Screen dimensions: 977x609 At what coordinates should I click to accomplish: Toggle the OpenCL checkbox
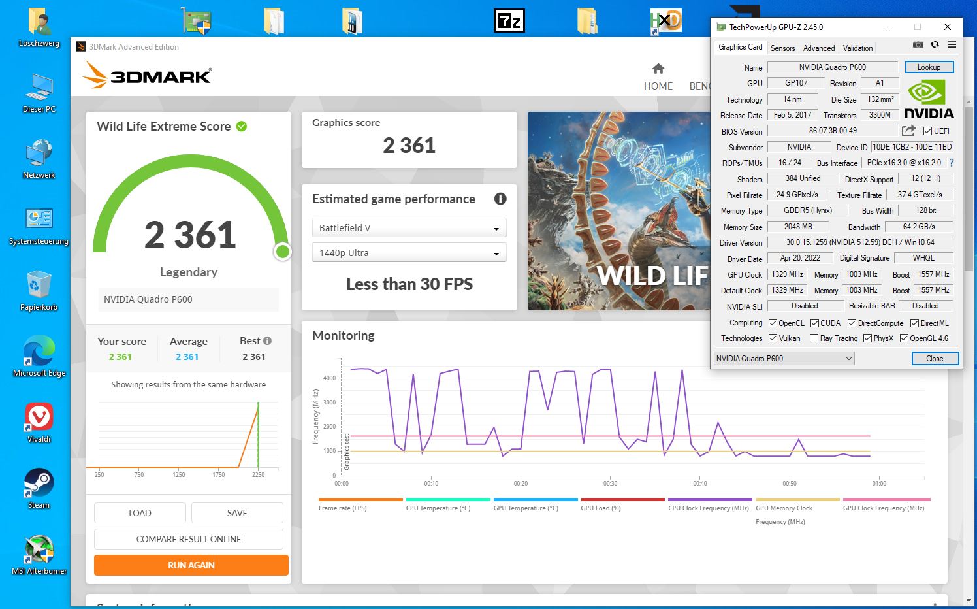point(773,323)
